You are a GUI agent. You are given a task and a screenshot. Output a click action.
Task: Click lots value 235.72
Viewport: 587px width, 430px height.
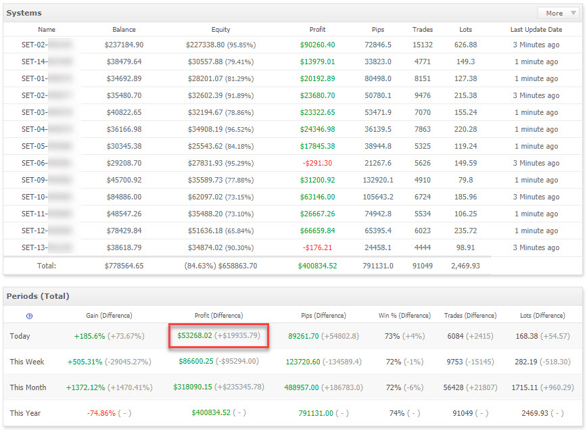coord(465,231)
